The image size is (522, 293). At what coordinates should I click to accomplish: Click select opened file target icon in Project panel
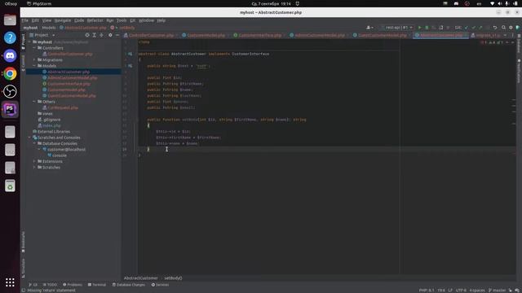[x=87, y=35]
